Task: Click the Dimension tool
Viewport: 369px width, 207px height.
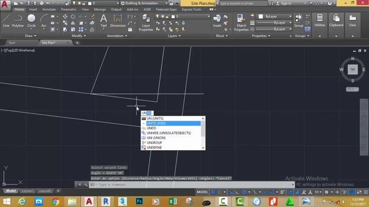Action: (x=118, y=21)
